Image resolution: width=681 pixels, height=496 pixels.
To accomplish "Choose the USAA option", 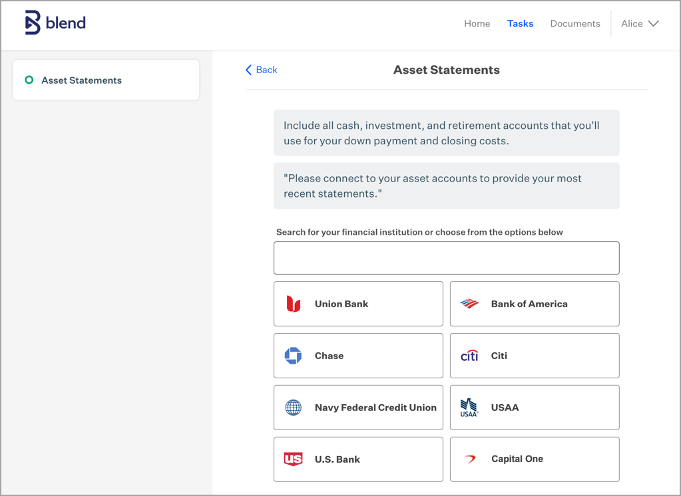I will point(535,408).
